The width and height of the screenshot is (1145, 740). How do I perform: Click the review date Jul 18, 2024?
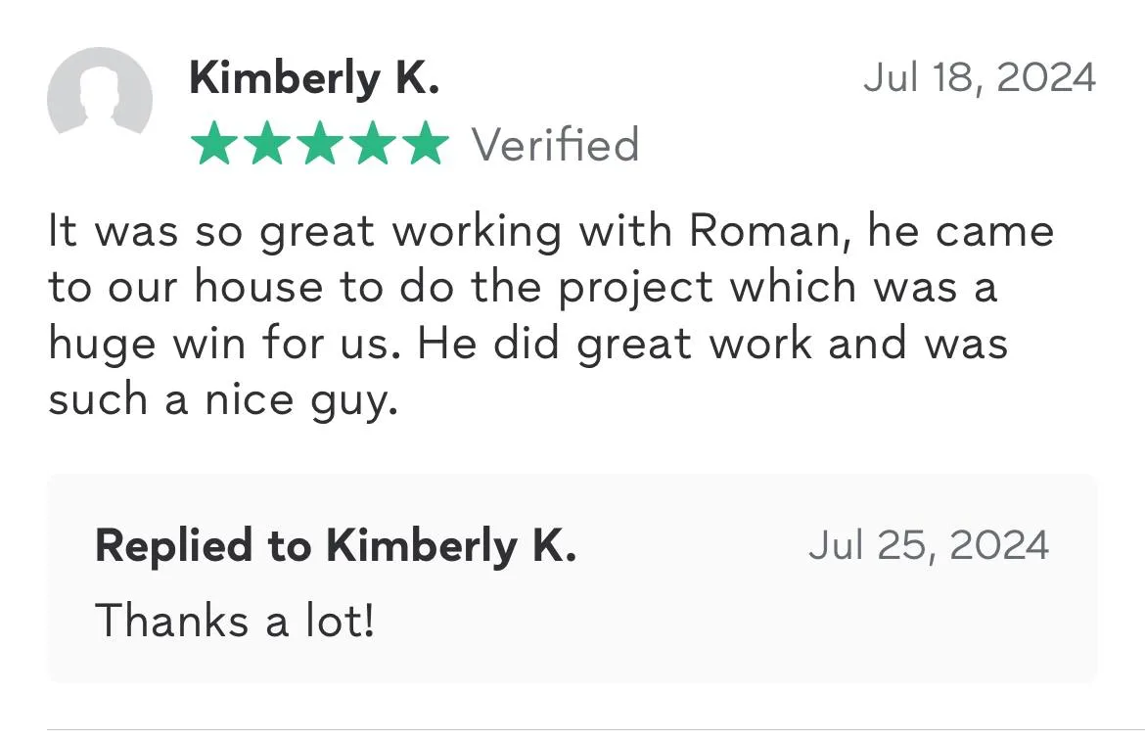[979, 78]
